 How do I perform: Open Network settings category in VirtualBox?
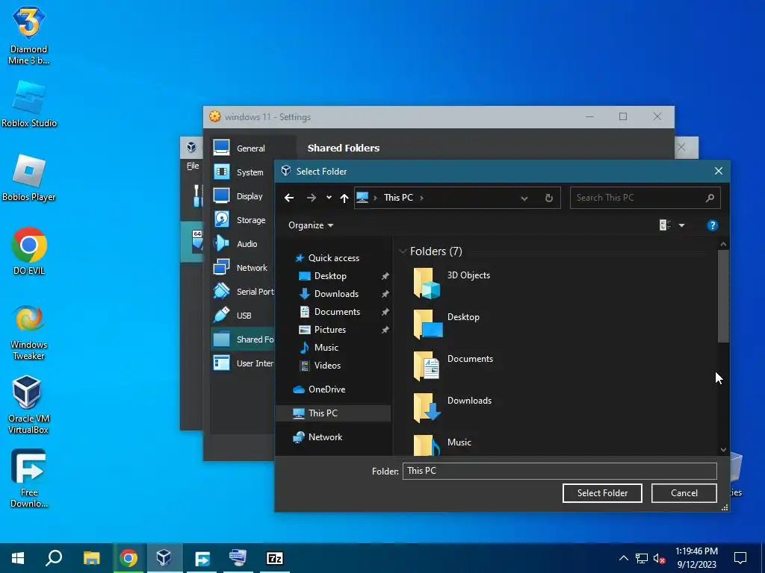[x=243, y=268]
